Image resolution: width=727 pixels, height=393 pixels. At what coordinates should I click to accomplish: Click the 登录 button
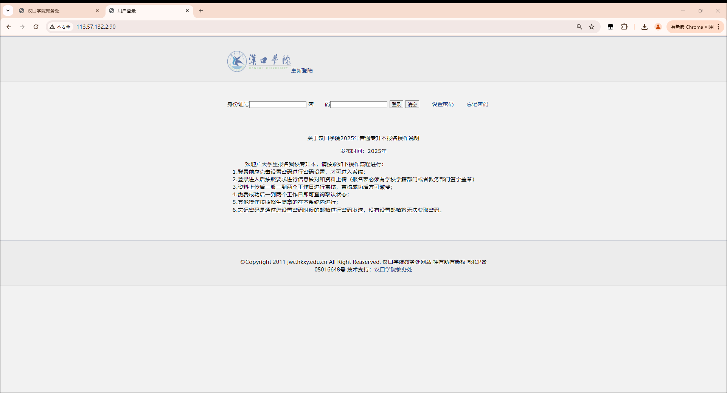tap(396, 105)
